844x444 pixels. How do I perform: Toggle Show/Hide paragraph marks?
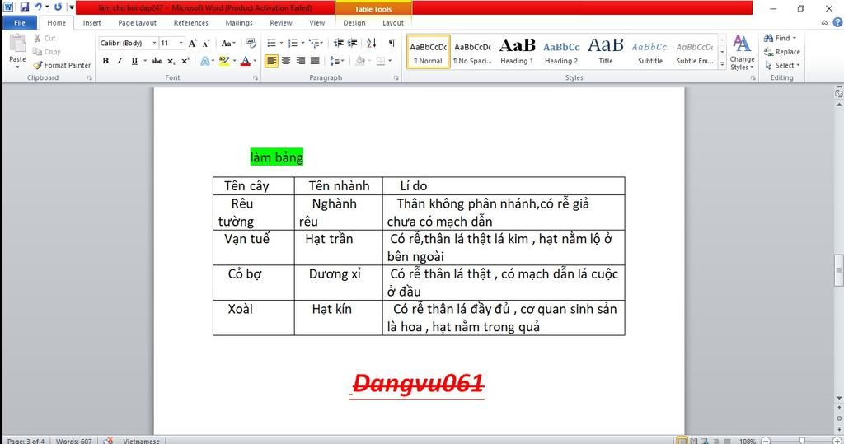coord(392,43)
